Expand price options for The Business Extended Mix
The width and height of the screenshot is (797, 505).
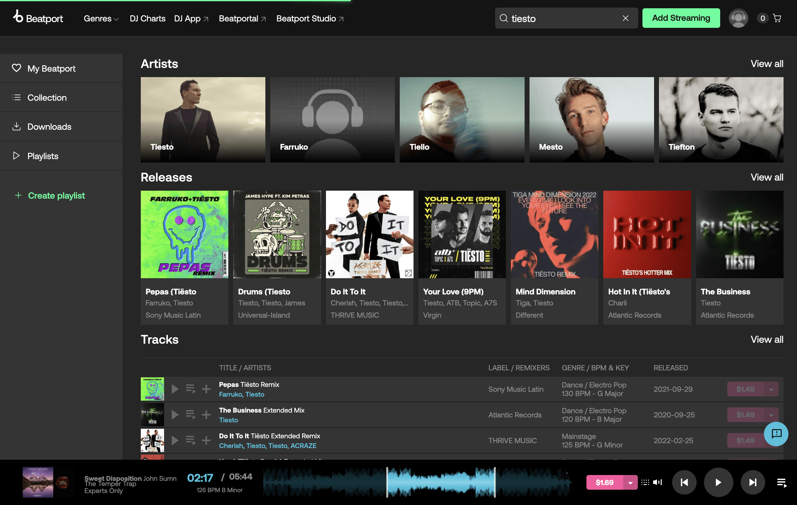pyautogui.click(x=771, y=415)
